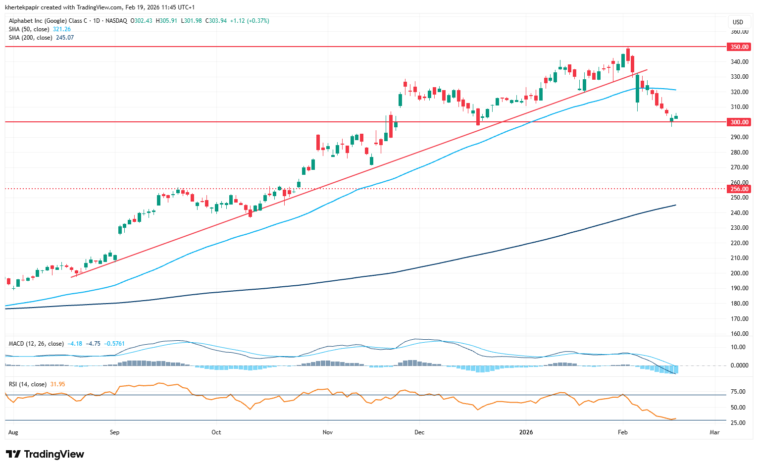Viewport: 758px width, 469px height.
Task: Click the Nov label on the time axis
Action: click(x=327, y=432)
